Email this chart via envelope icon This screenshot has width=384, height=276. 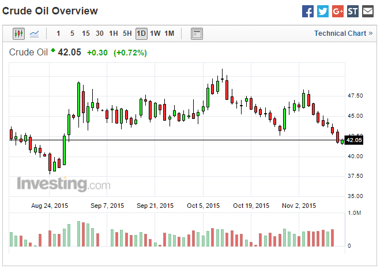point(368,12)
